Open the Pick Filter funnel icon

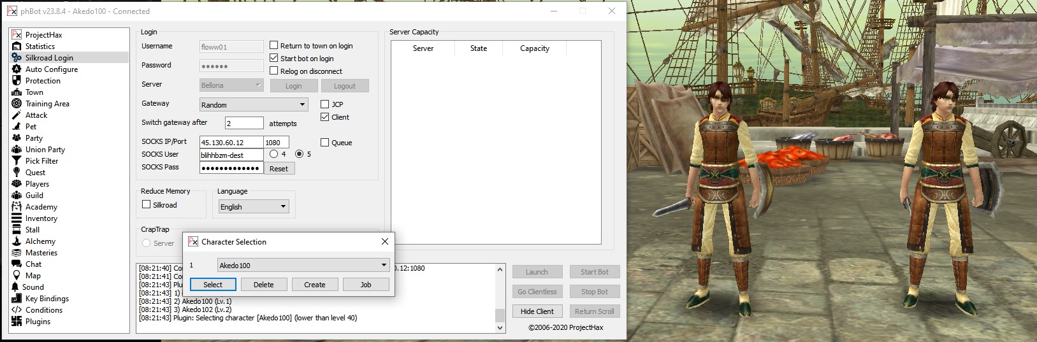(x=17, y=161)
